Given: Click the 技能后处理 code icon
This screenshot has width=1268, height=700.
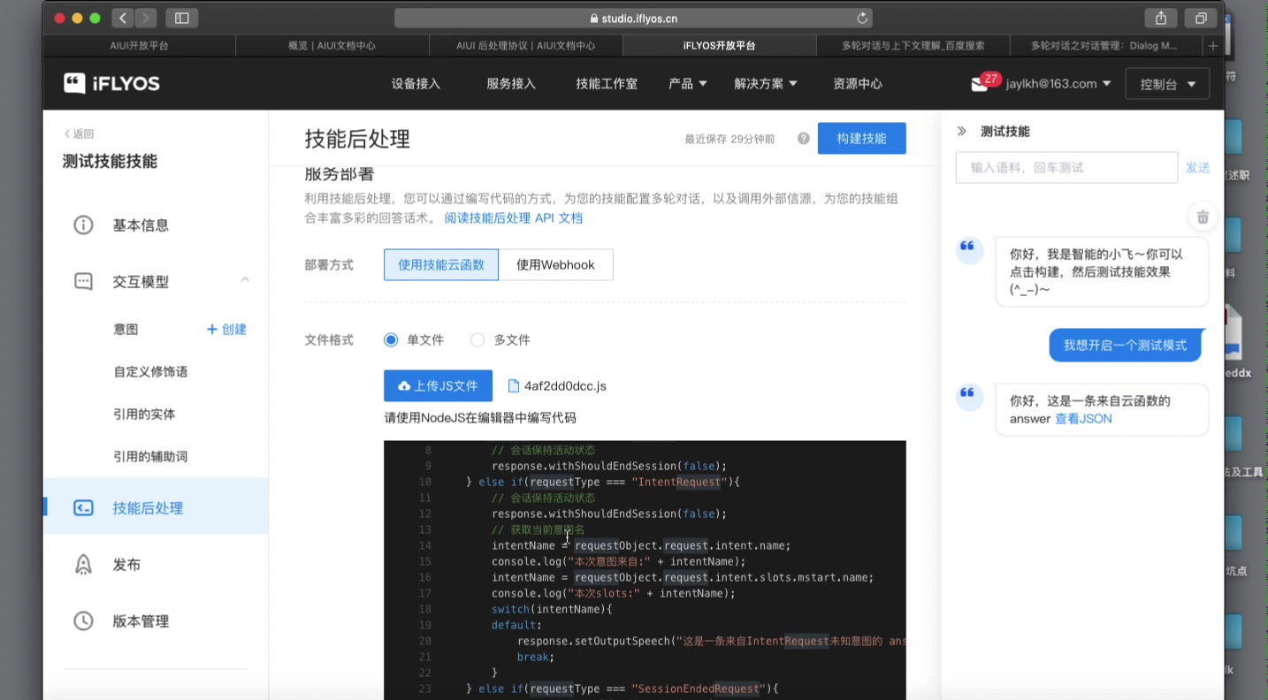Looking at the screenshot, I should point(83,508).
